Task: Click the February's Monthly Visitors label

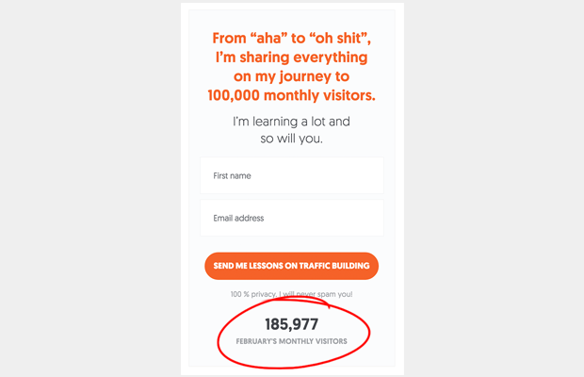Action: pos(292,341)
